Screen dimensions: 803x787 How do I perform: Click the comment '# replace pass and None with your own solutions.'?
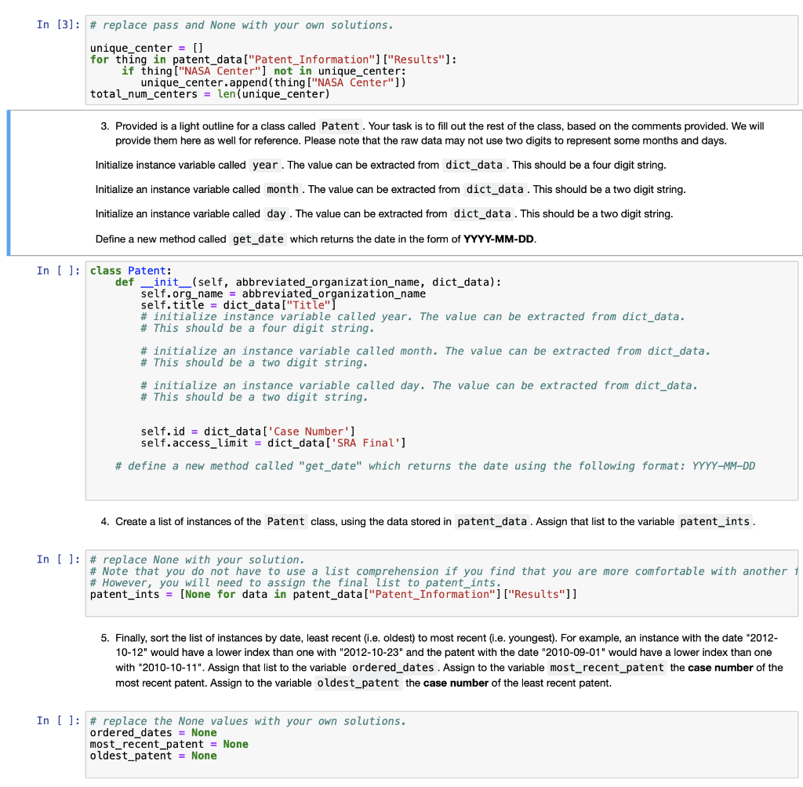pos(242,25)
